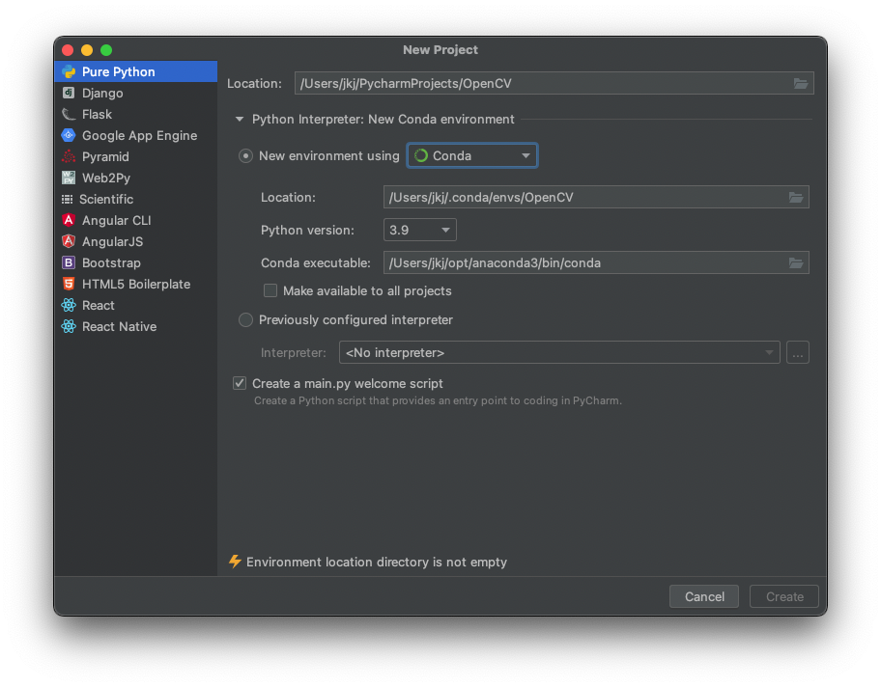This screenshot has width=881, height=687.
Task: Click the React Native atom icon
Action: click(x=69, y=327)
